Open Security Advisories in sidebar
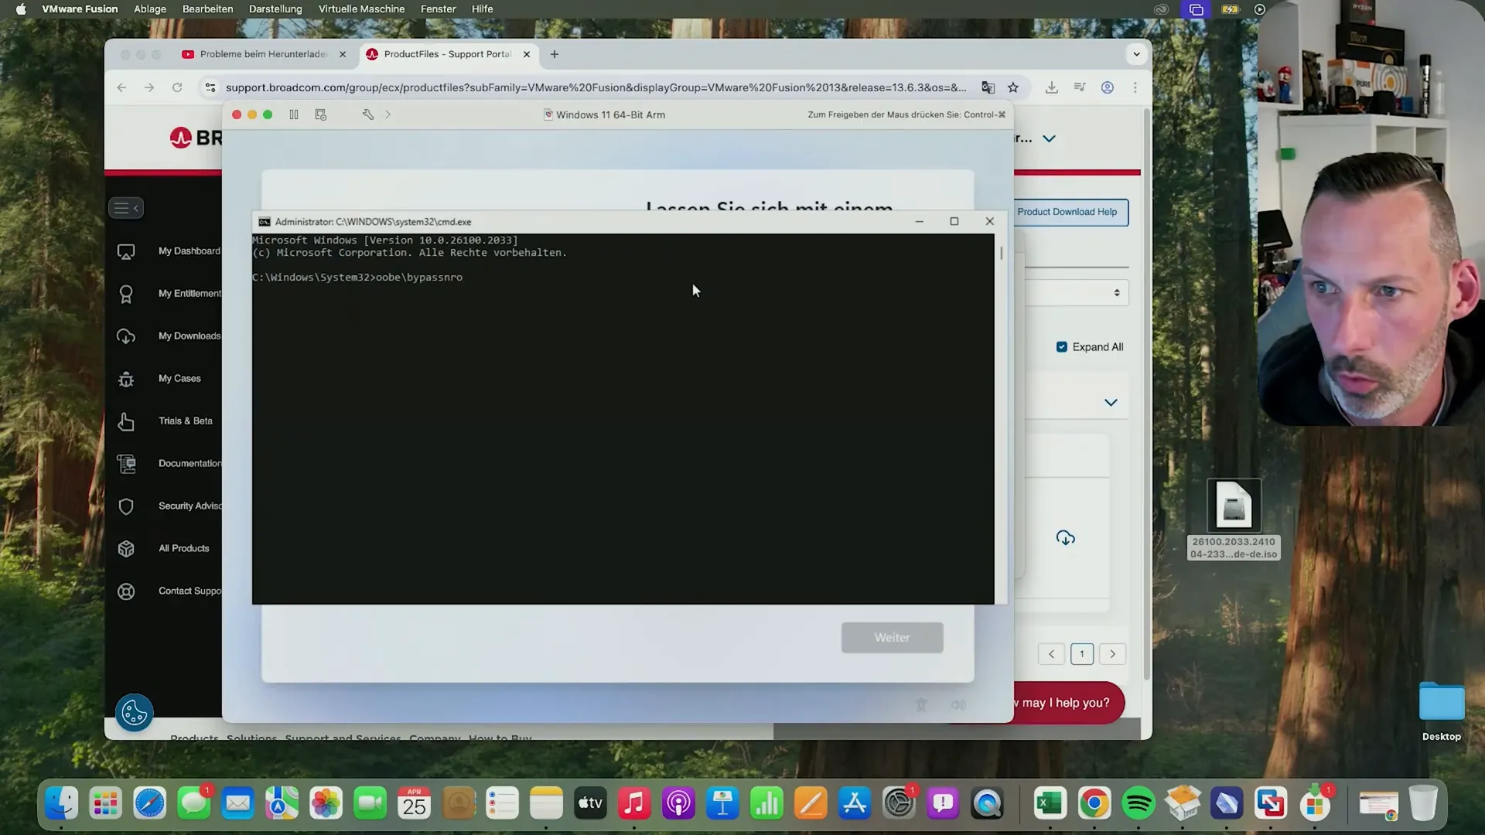Viewport: 1485px width, 835px height. point(168,506)
